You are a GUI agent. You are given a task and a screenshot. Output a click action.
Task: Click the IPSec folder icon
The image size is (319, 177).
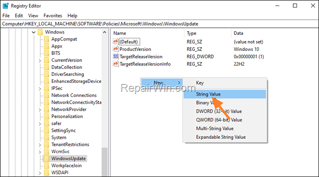47,88
